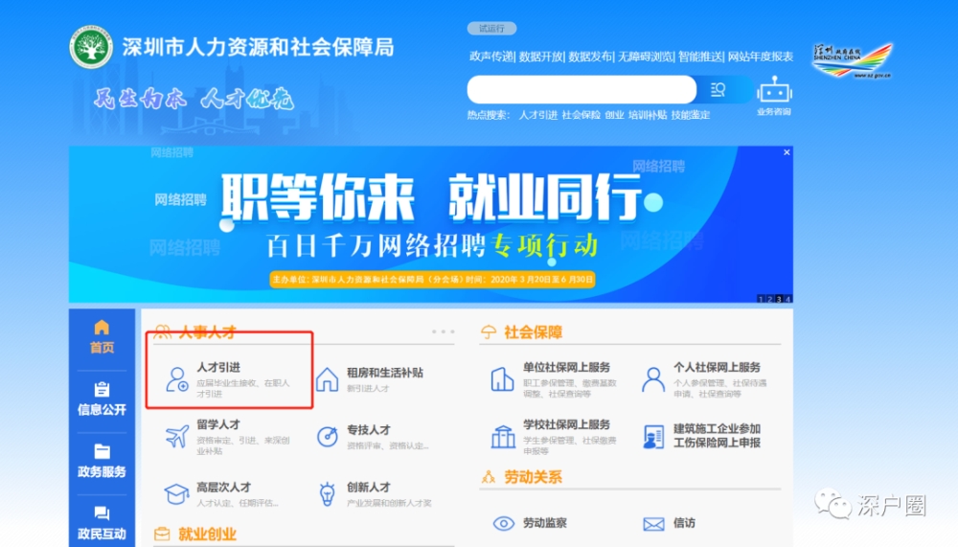Click the search magnifier icon
958x547 pixels.
718,90
